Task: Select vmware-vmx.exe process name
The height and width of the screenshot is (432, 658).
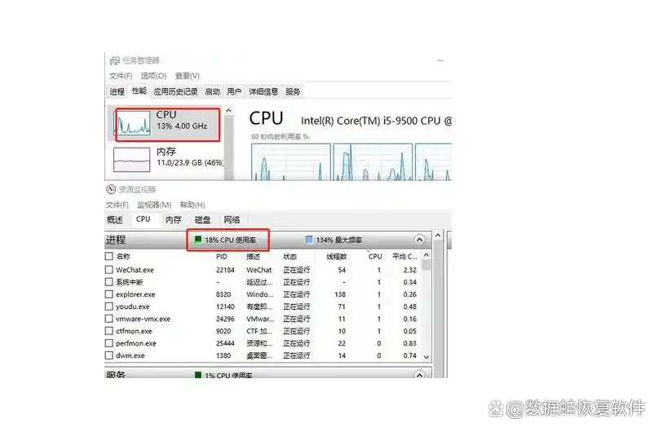Action: point(144,320)
